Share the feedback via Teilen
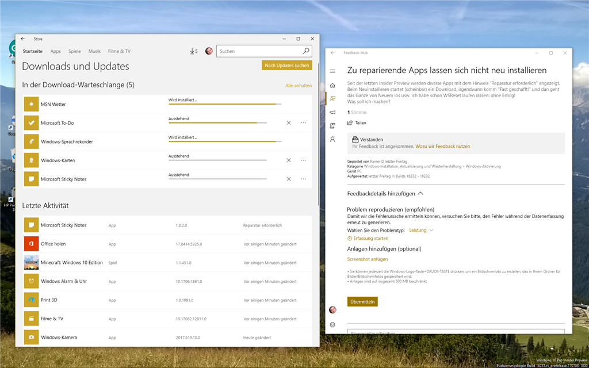Image resolution: width=589 pixels, height=368 pixels. coord(357,123)
